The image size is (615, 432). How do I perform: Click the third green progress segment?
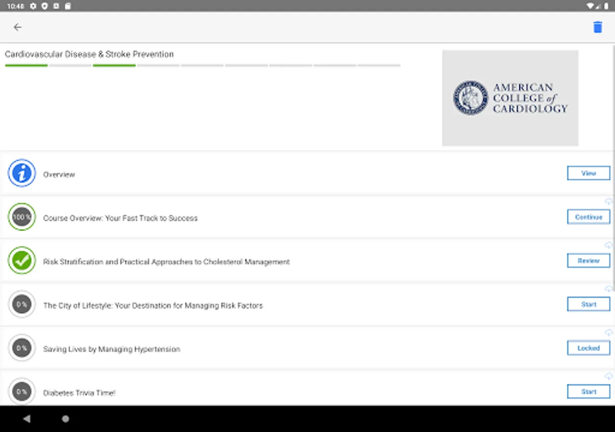pyautogui.click(x=114, y=65)
